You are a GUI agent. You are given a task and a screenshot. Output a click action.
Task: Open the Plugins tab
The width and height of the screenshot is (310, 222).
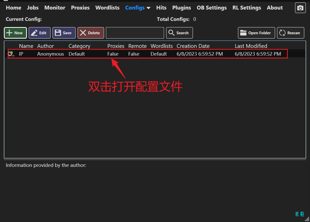coord(182,8)
